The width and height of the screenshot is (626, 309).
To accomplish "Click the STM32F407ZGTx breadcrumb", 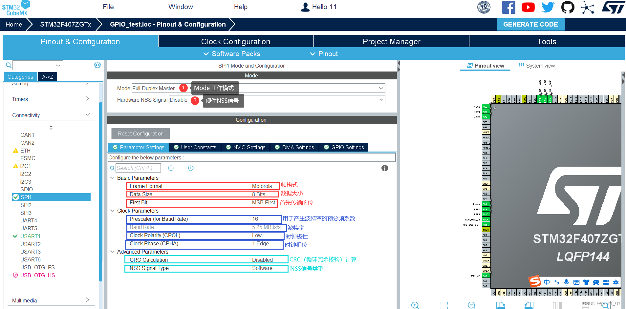I will (66, 24).
